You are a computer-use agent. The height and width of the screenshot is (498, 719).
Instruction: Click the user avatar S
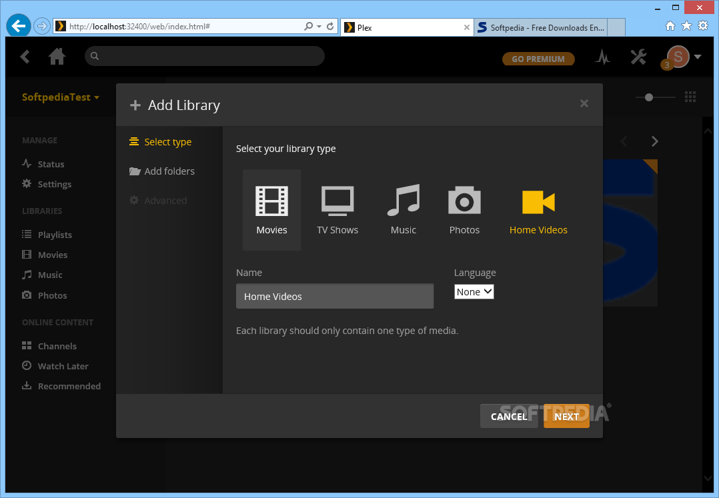coord(678,57)
